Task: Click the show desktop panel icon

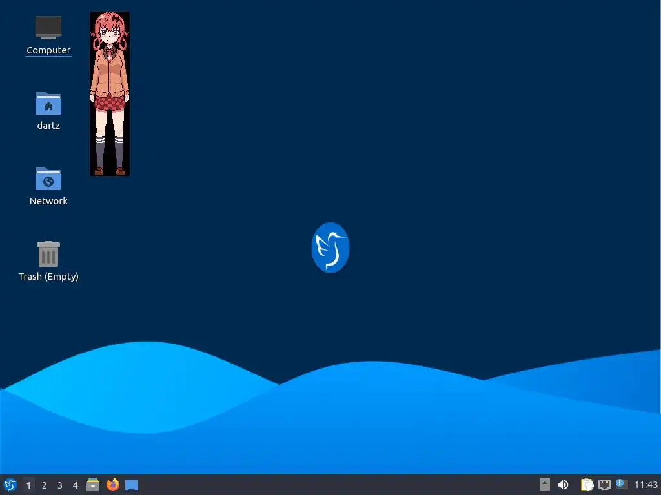Action: click(132, 485)
